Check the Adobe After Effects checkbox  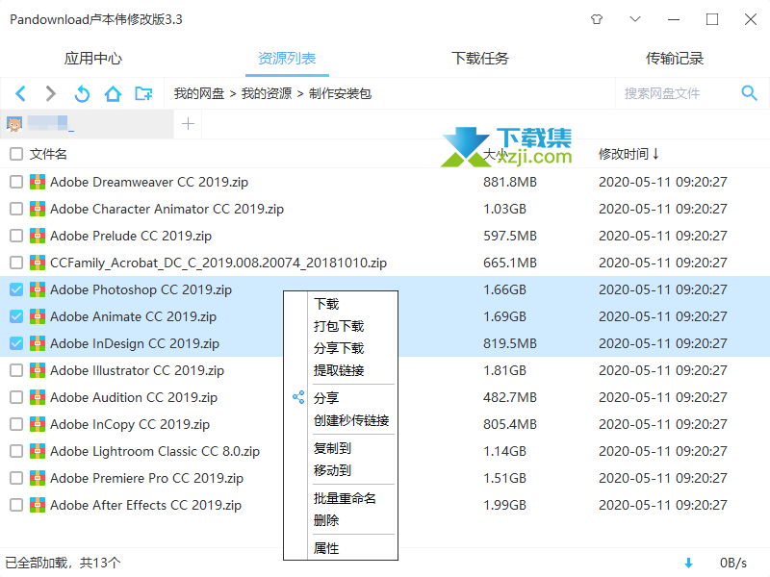[x=16, y=506]
